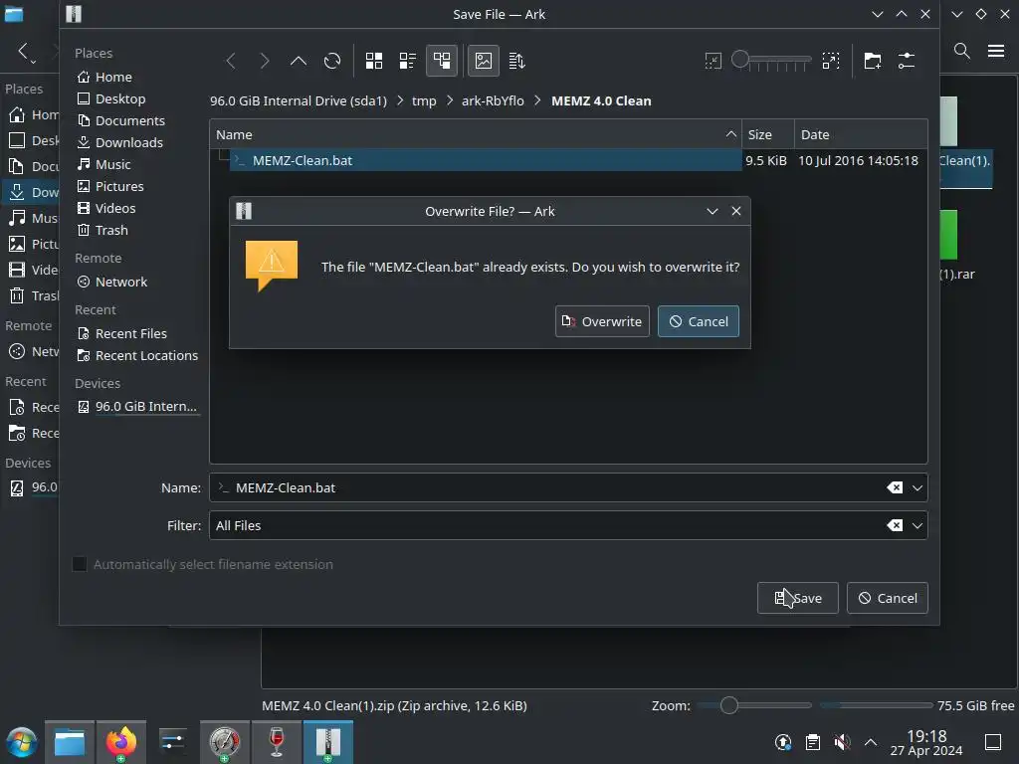Click the tmp breadcrumb
The width and height of the screenshot is (1019, 764).
click(424, 100)
